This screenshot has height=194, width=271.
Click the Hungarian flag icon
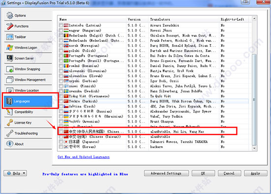66,31
